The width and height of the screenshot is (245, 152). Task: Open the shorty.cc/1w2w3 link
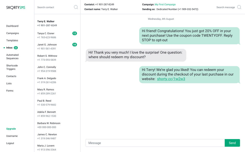171,79
